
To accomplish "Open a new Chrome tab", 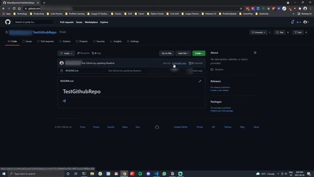I will pos(44,3).
